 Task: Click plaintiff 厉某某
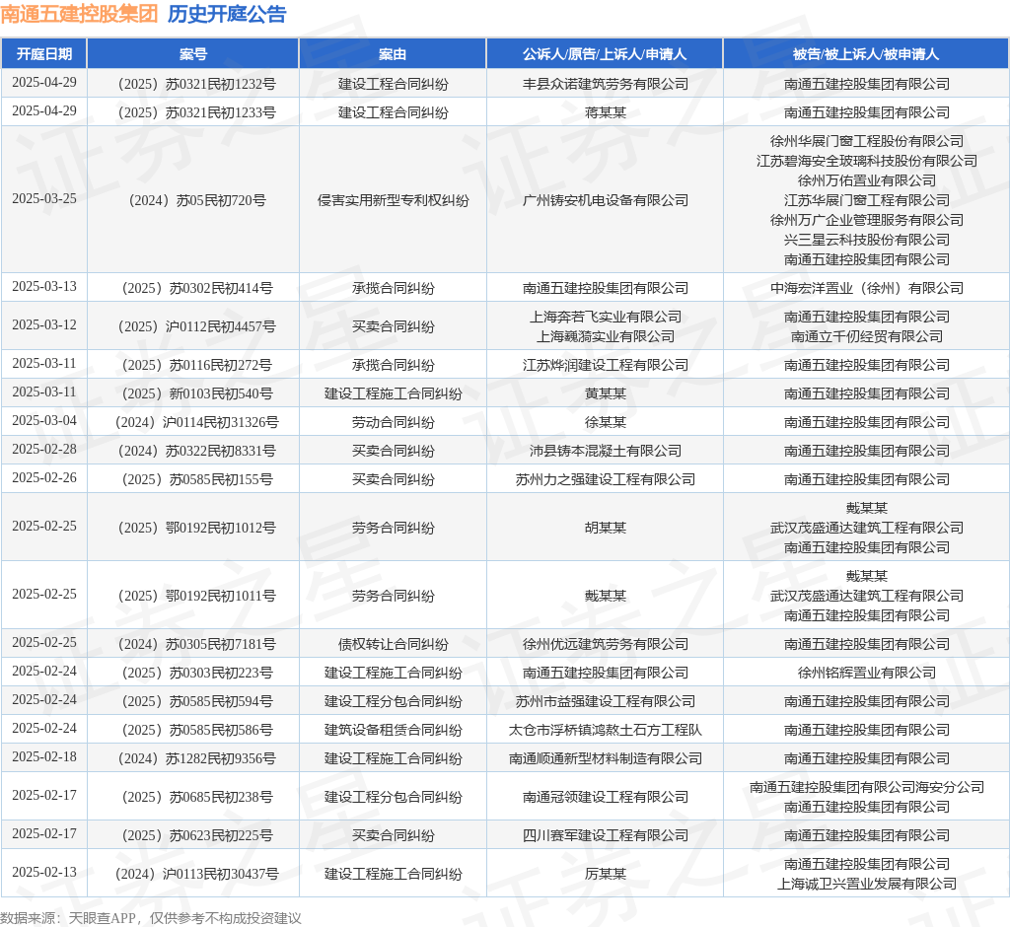click(606, 874)
